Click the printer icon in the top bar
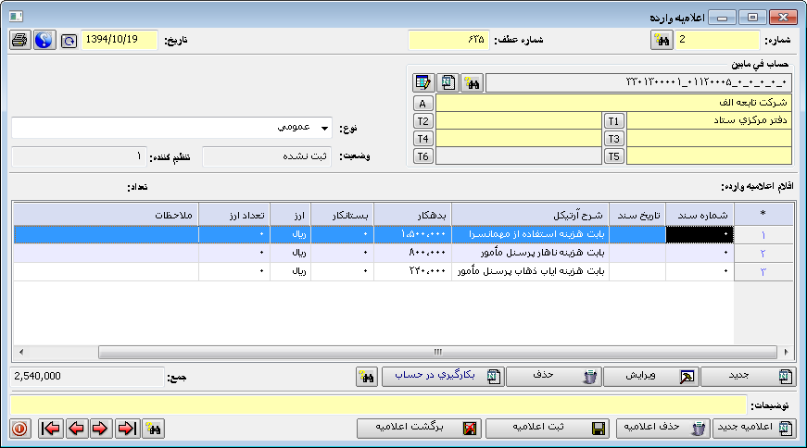807x448 pixels. click(20, 41)
